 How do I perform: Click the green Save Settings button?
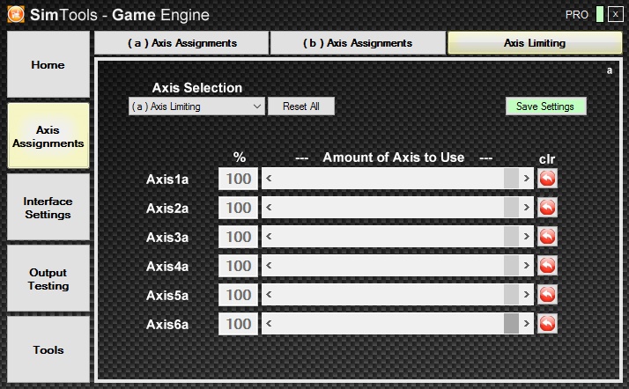pyautogui.click(x=545, y=106)
